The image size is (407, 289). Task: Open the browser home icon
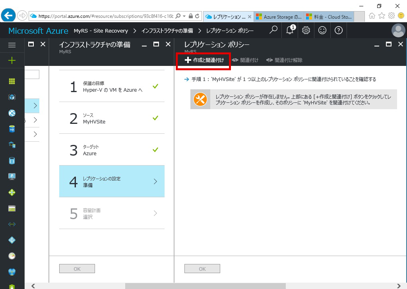[x=372, y=16]
